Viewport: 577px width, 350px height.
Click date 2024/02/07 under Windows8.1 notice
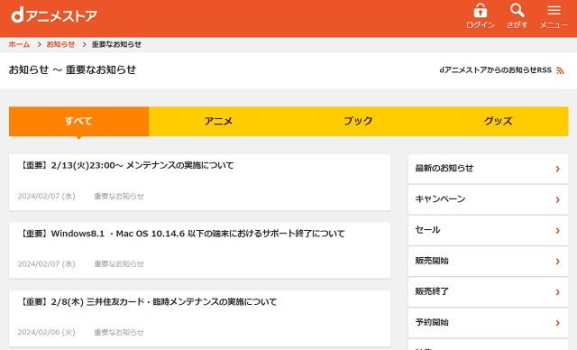pos(46,264)
